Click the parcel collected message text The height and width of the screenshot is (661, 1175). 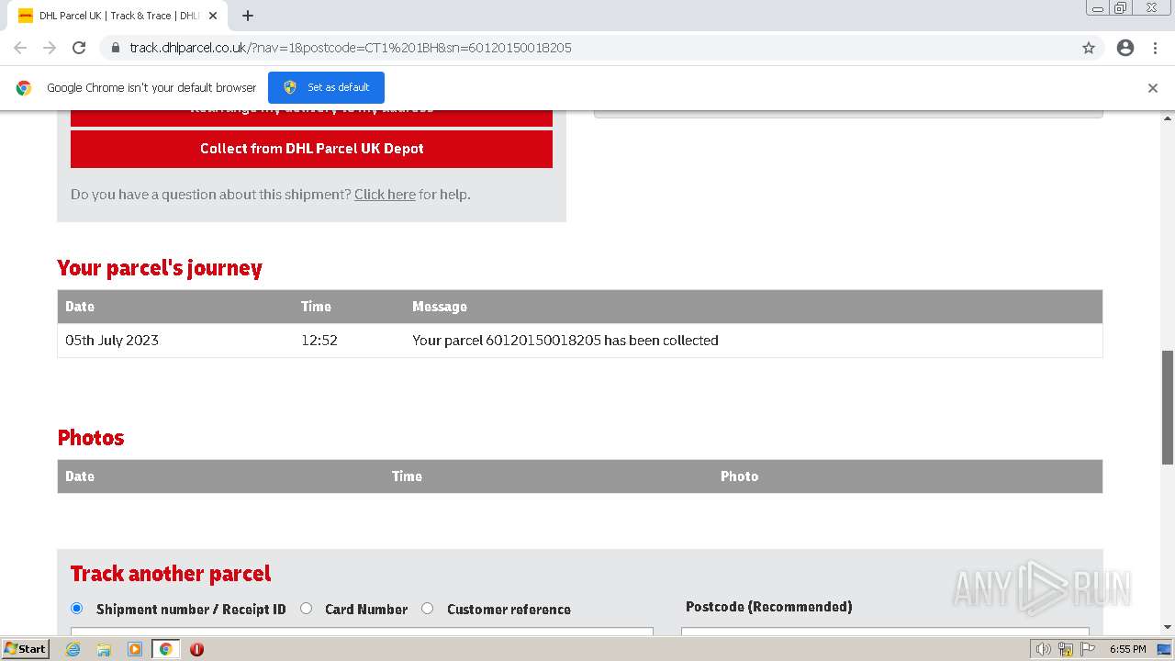tap(565, 341)
